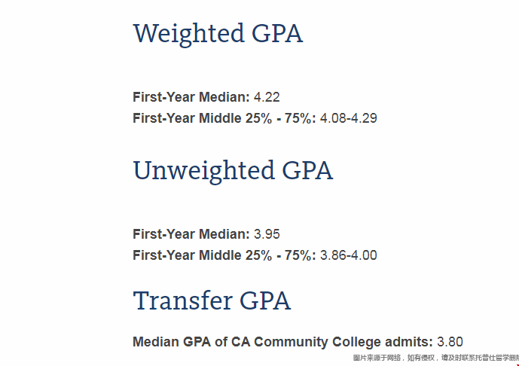Select the Middle 25% - 75% label under Weighted GPA
This screenshot has width=519, height=366.
(224, 118)
